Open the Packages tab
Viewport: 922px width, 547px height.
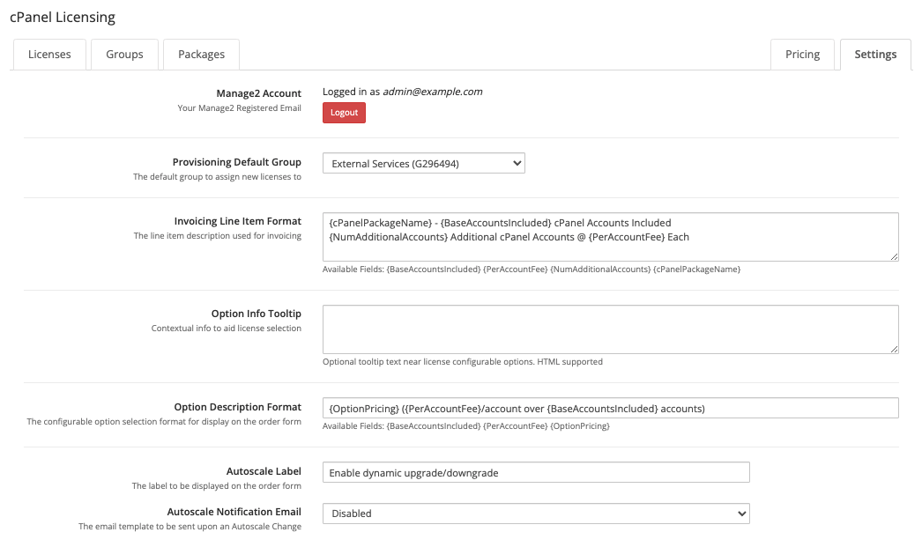[201, 55]
